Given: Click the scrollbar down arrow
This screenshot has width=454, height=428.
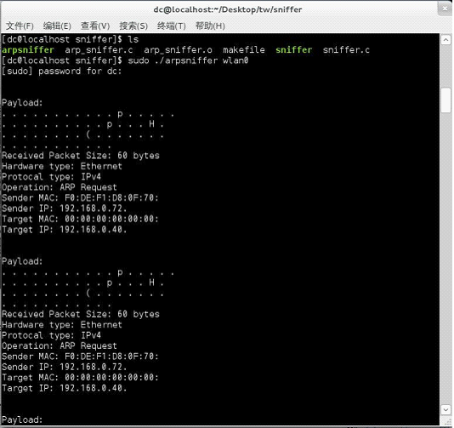Looking at the screenshot, I should point(445,409).
